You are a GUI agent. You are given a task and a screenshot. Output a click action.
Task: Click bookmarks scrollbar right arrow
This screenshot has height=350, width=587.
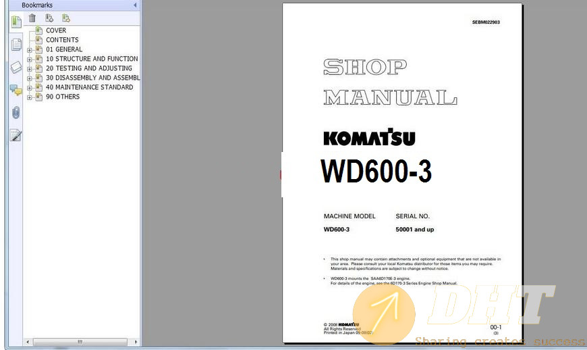136,342
